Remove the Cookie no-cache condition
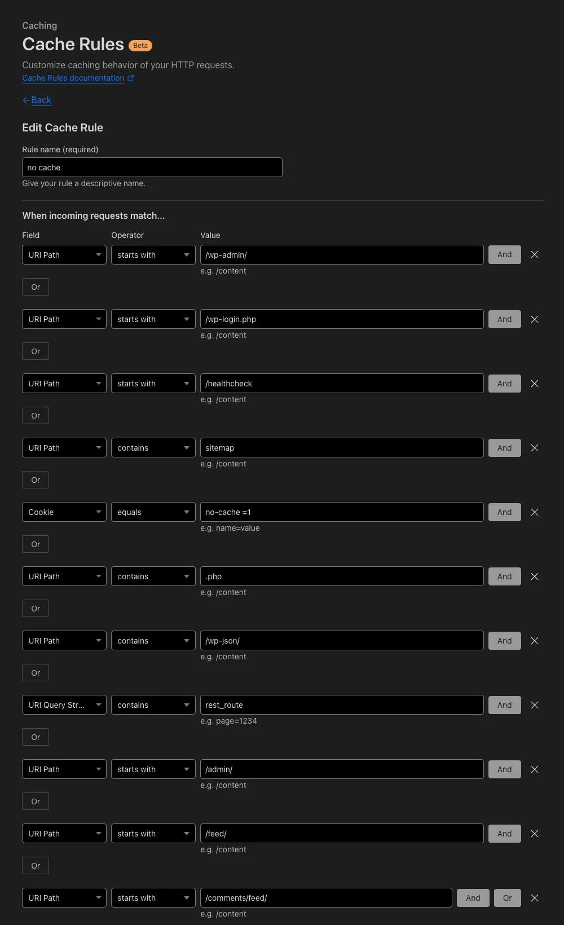Image resolution: width=564 pixels, height=925 pixels. pyautogui.click(x=535, y=512)
